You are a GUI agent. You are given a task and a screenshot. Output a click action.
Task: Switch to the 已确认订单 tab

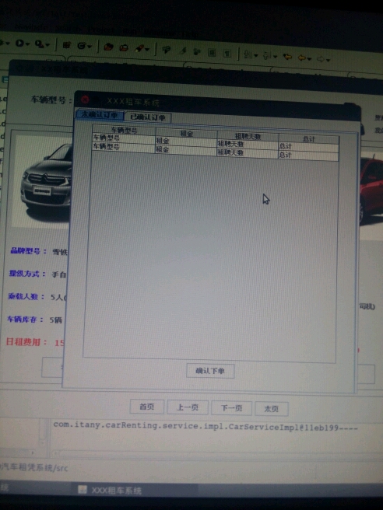[148, 117]
